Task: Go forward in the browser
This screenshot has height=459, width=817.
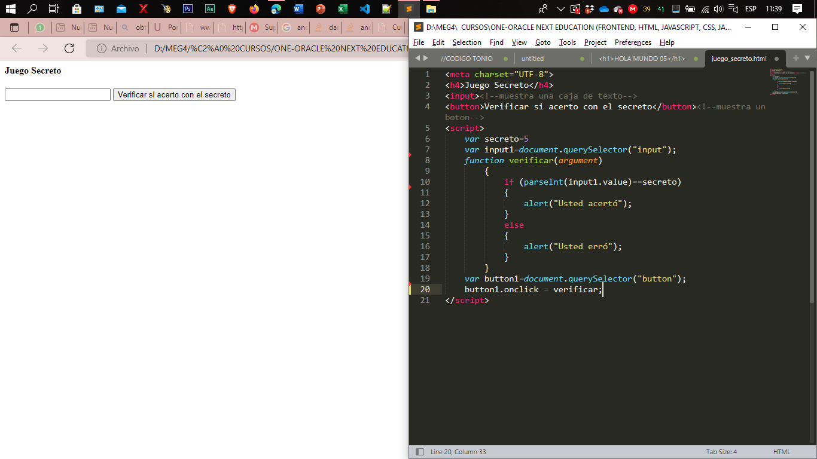Action: pos(43,48)
